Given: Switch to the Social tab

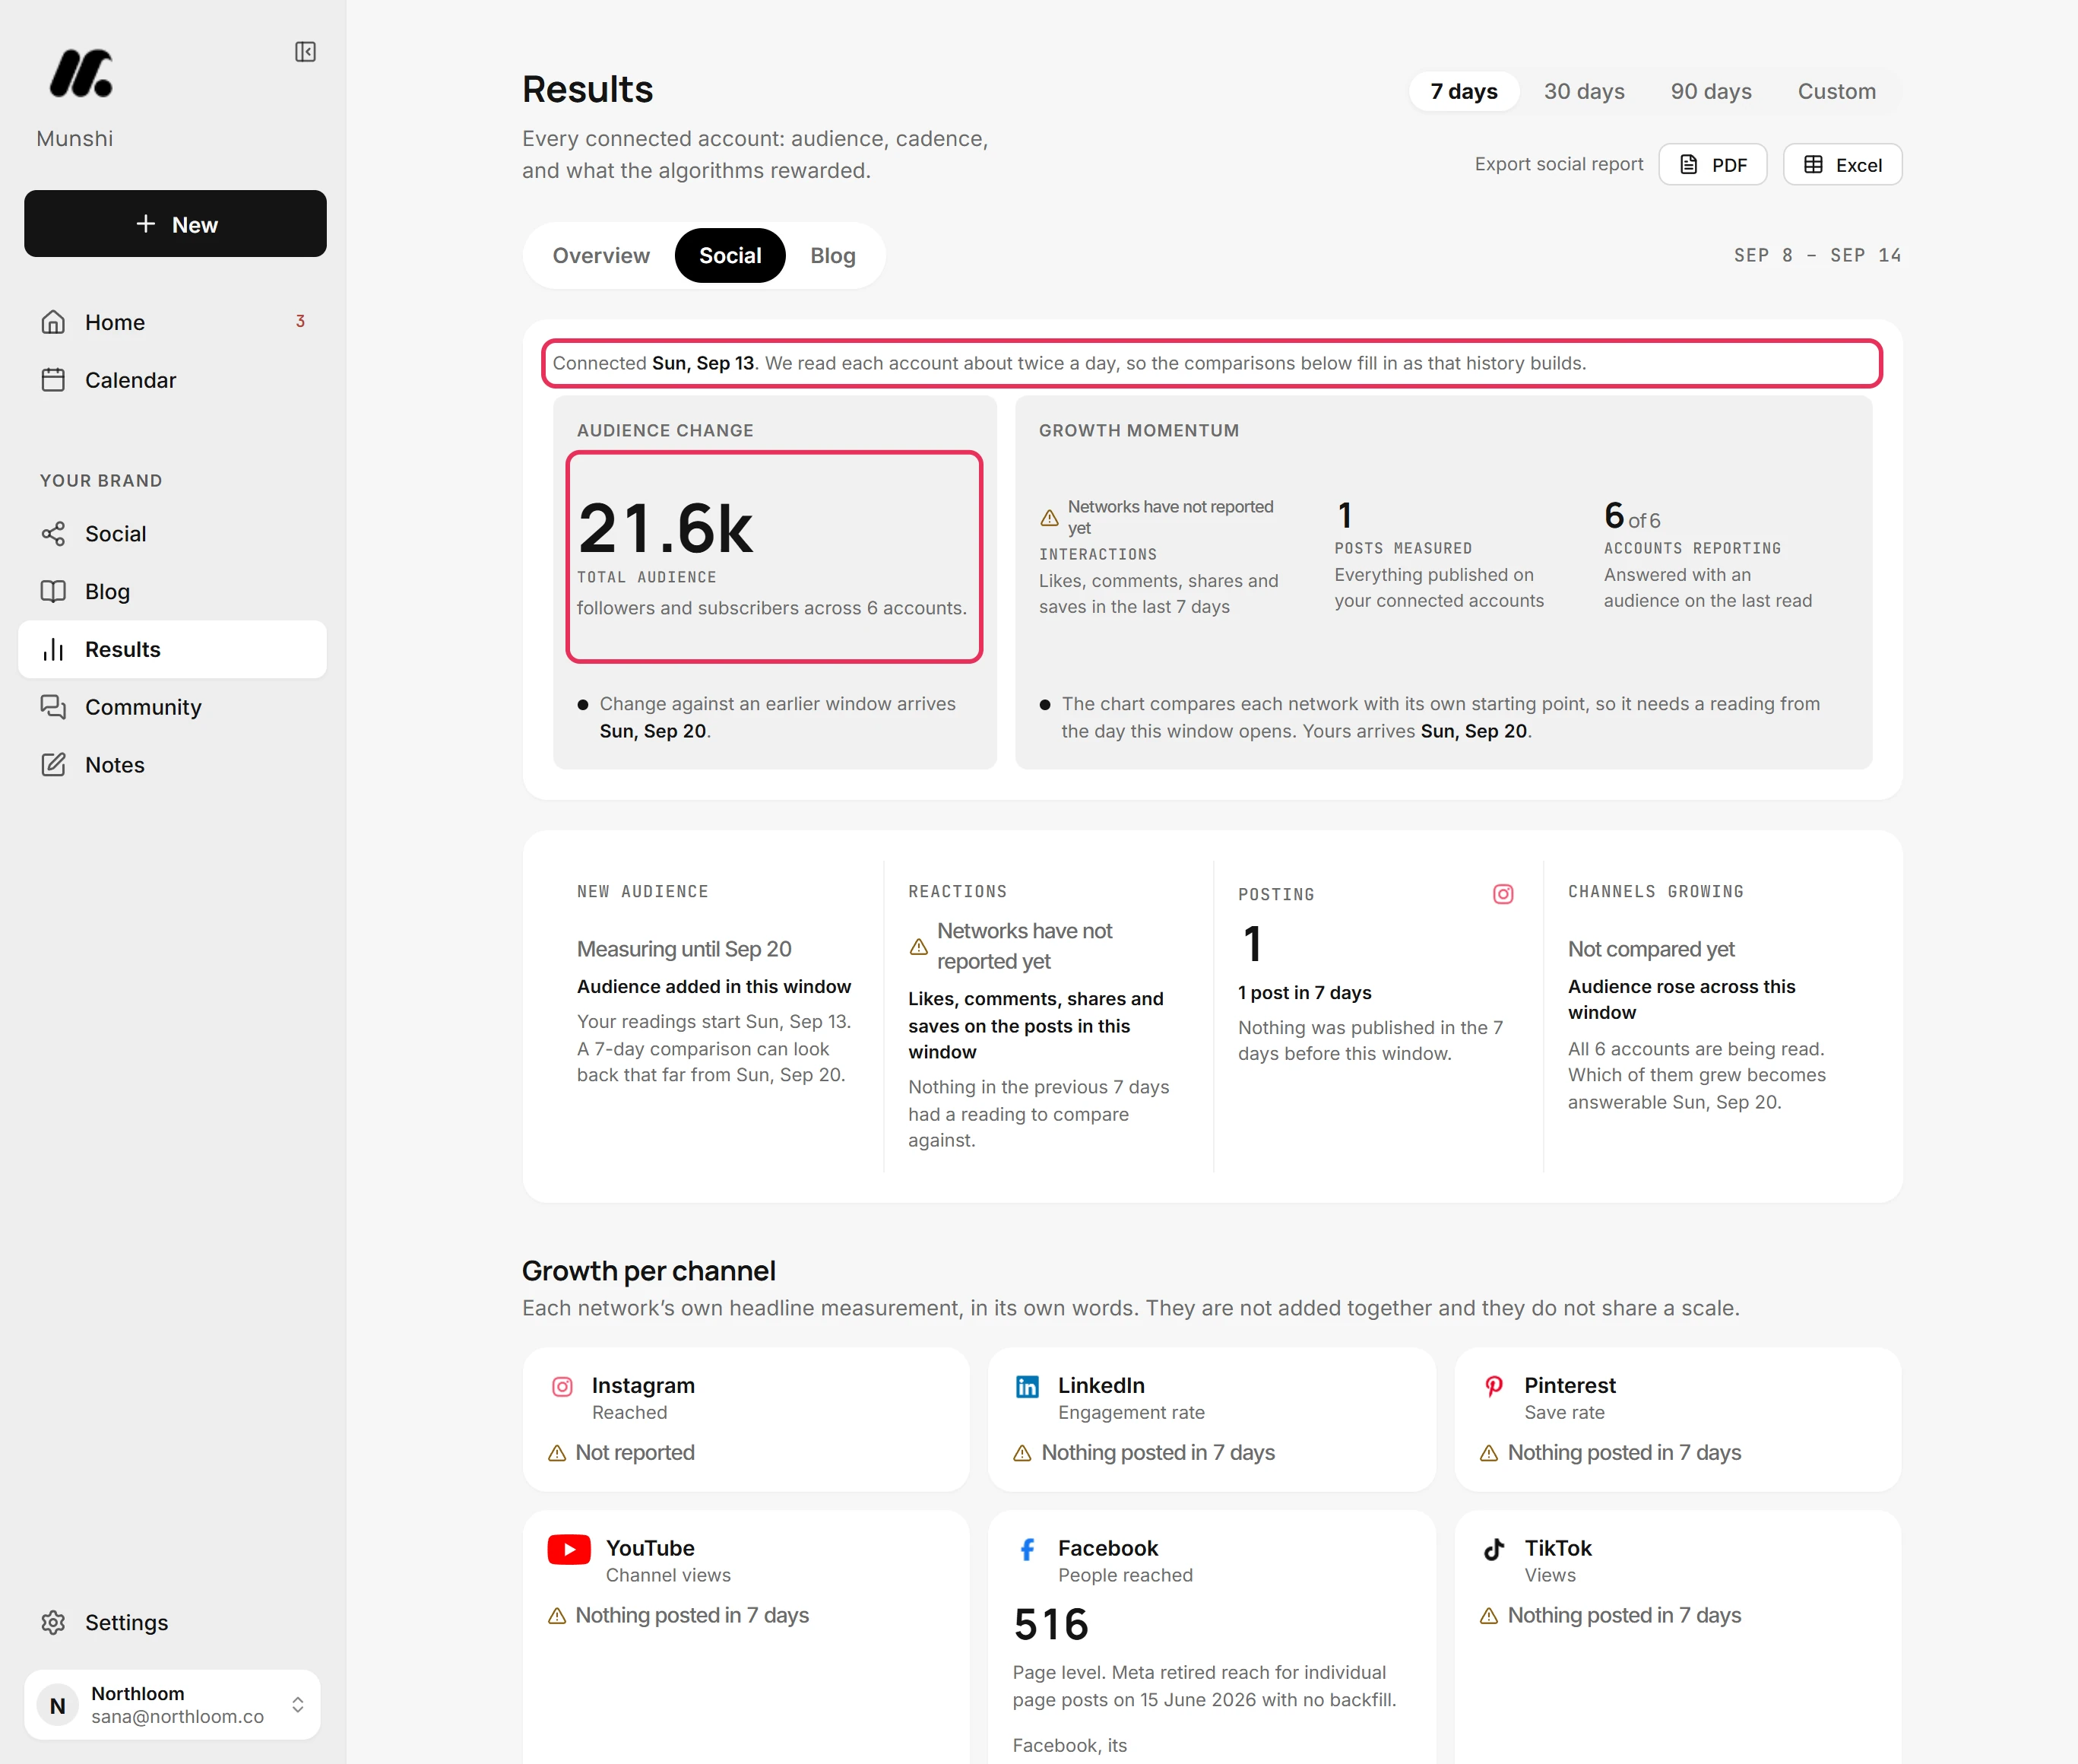Looking at the screenshot, I should [730, 256].
